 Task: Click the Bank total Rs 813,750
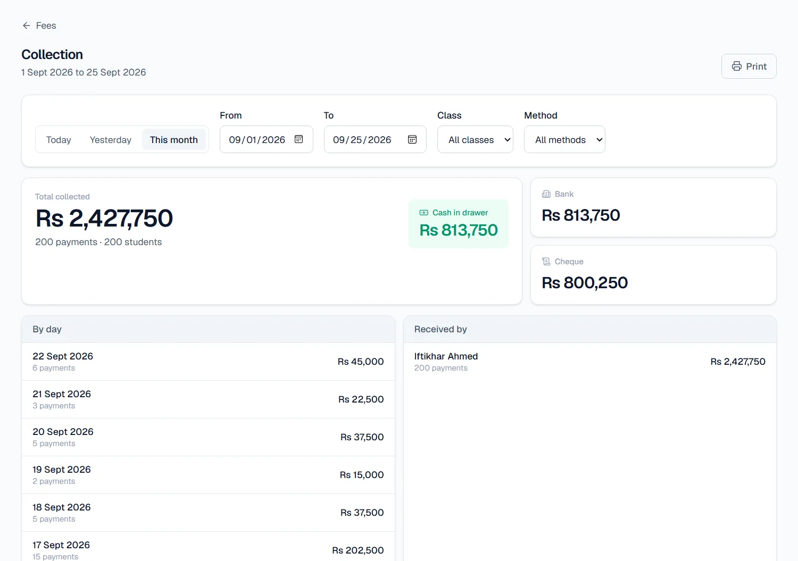pyautogui.click(x=581, y=215)
